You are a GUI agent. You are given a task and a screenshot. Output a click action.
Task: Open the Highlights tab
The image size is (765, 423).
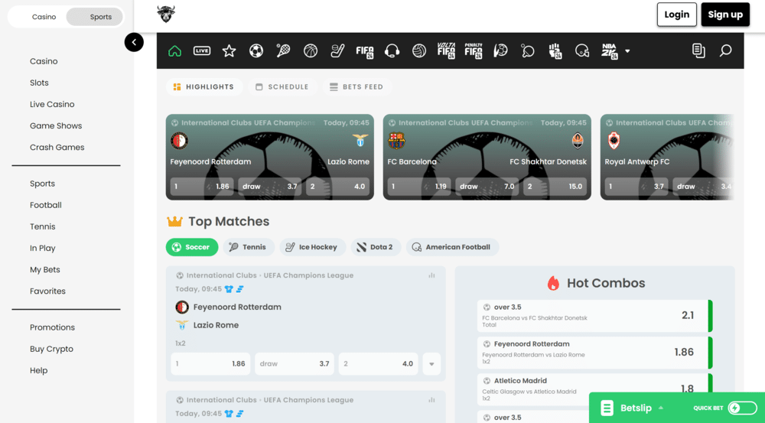204,87
